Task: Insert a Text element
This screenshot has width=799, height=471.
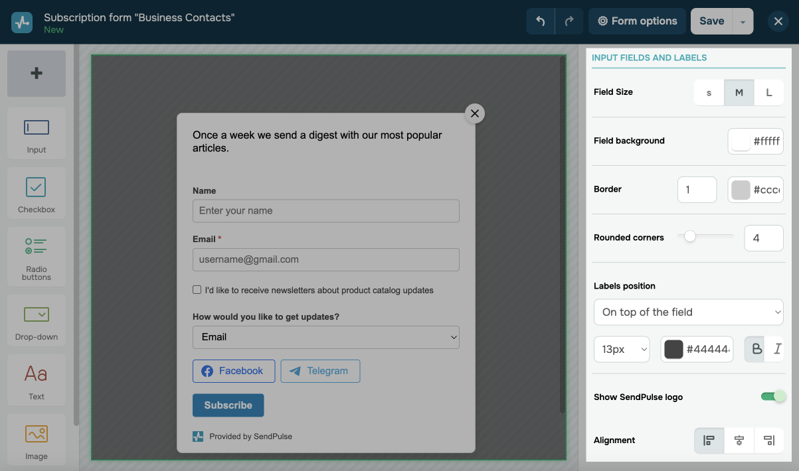Action: point(37,380)
